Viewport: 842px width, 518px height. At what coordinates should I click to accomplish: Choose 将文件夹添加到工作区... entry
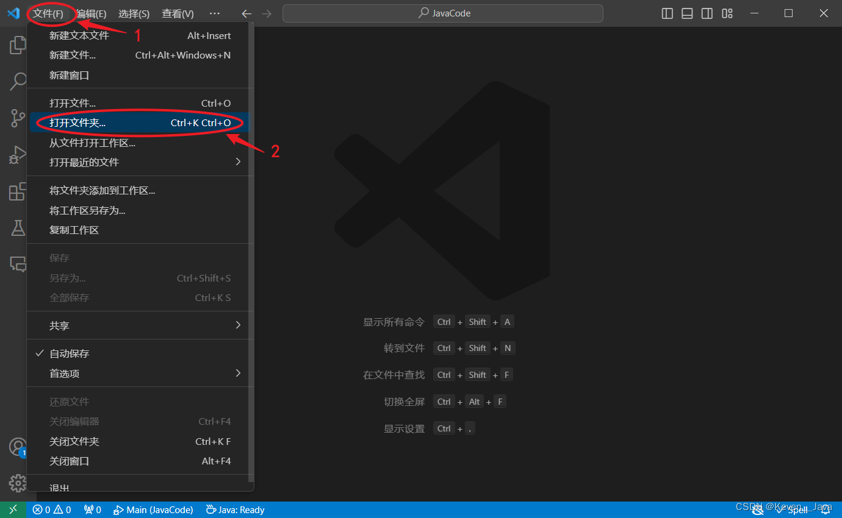[140, 190]
